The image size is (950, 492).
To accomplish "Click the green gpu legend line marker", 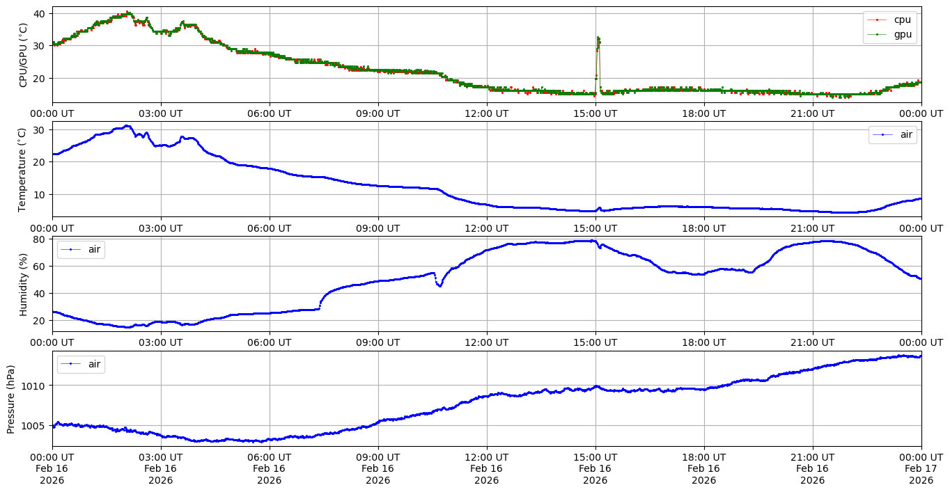I will (x=878, y=34).
